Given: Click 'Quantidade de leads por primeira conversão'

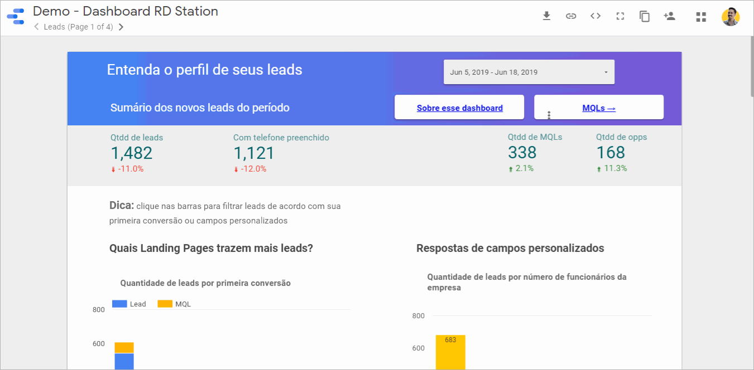Looking at the screenshot, I should pyautogui.click(x=205, y=283).
